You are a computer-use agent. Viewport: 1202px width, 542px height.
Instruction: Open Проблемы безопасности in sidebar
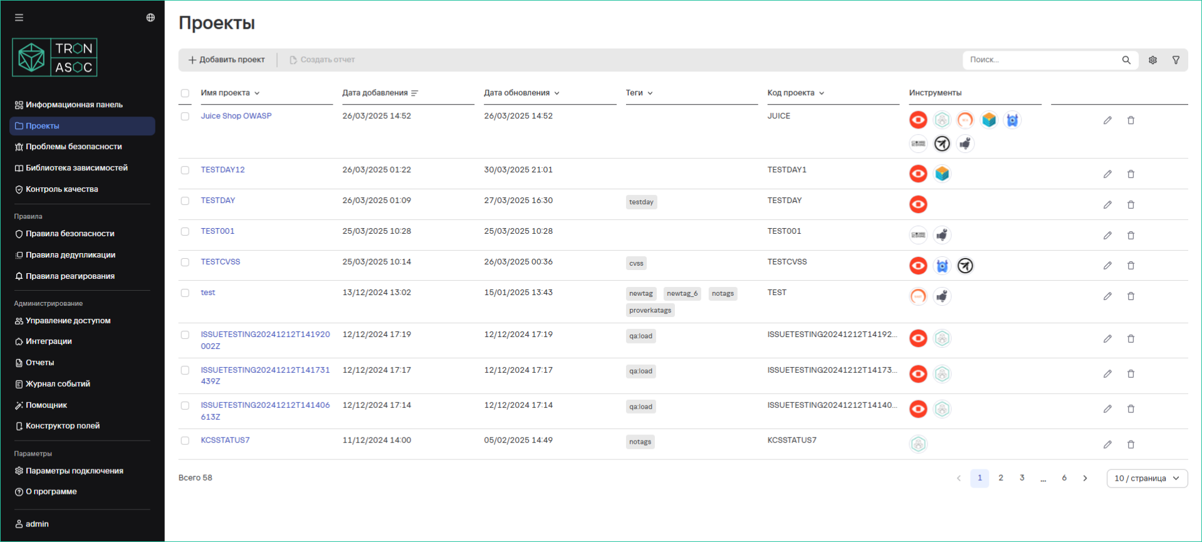coord(73,147)
